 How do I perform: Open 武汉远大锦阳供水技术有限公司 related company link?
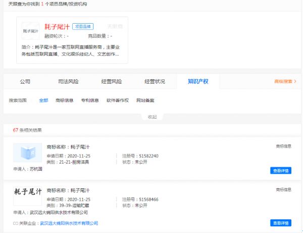pos(69,223)
